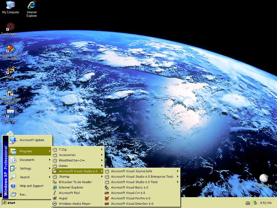Image resolution: width=277 pixels, height=208 pixels.
Task: Click the Visual InterDev 6.0 icon in submenu
Action: [107, 204]
